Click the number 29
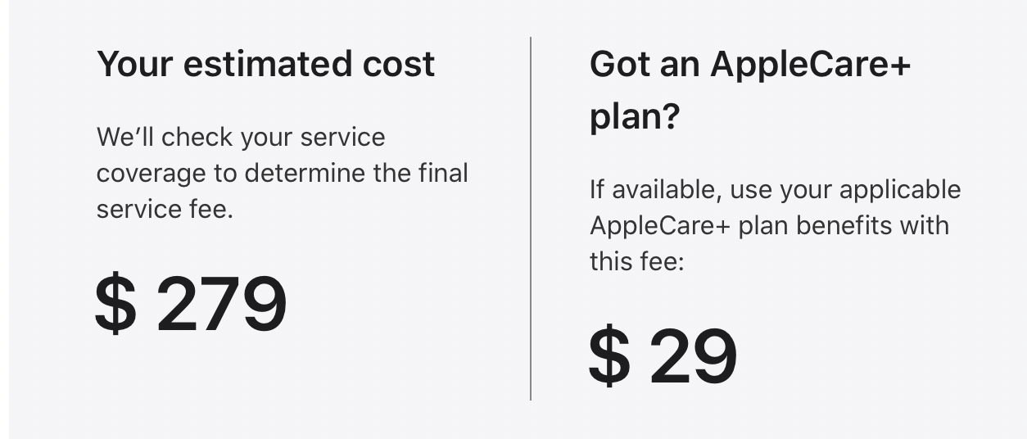This screenshot has width=1027, height=439. click(694, 357)
